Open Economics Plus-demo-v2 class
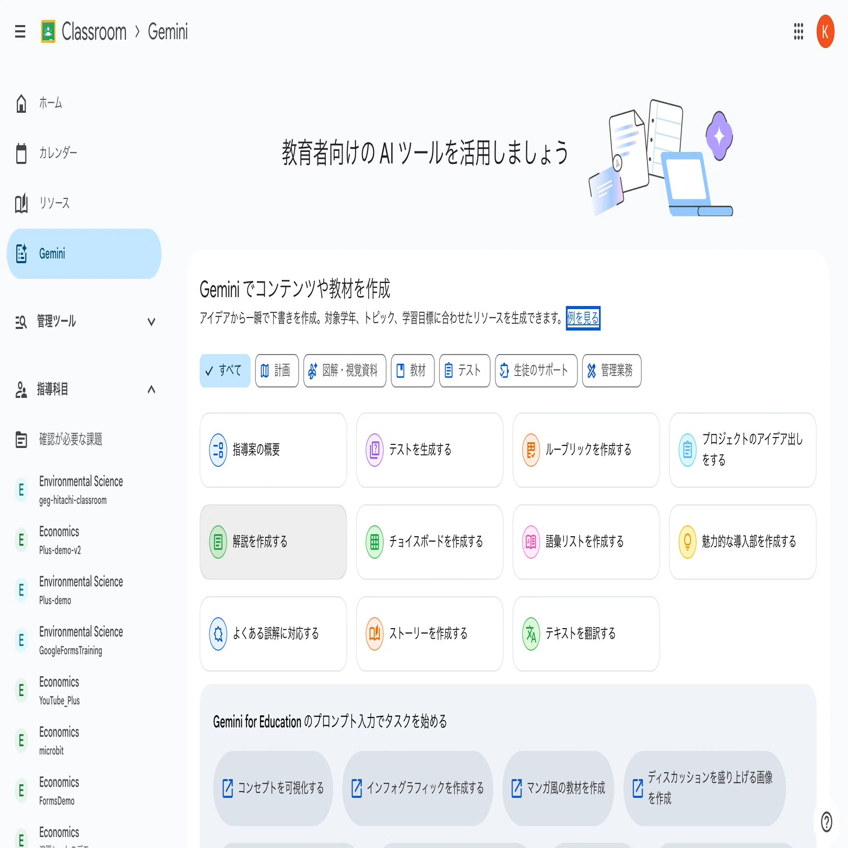 [84, 540]
